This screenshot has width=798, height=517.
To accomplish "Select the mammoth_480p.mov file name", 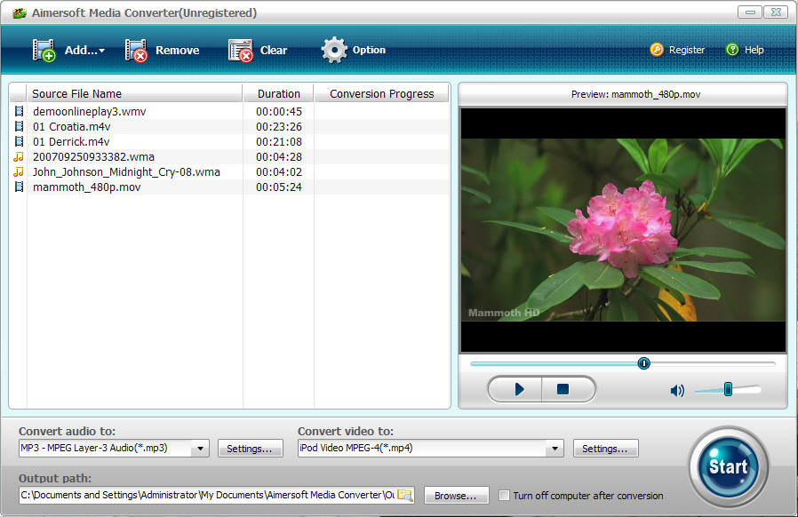I will pyautogui.click(x=86, y=187).
